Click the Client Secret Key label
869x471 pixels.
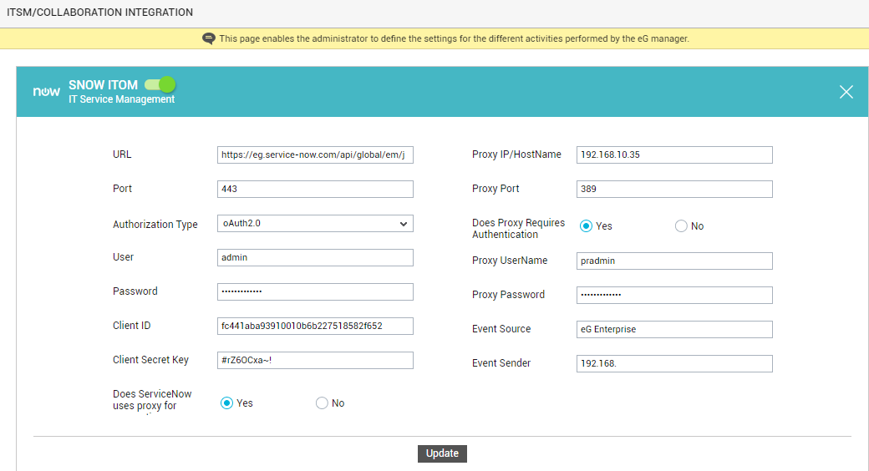150,360
